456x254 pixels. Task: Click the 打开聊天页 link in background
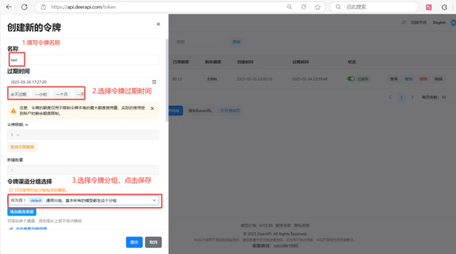230,111
